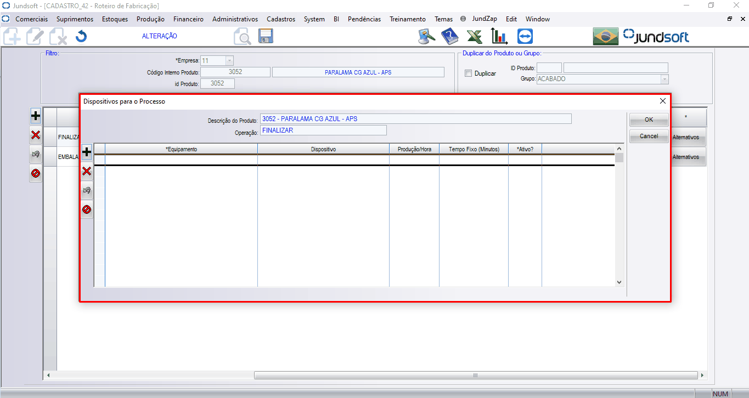
Task: Open the Comerciais menu
Action: (x=31, y=19)
